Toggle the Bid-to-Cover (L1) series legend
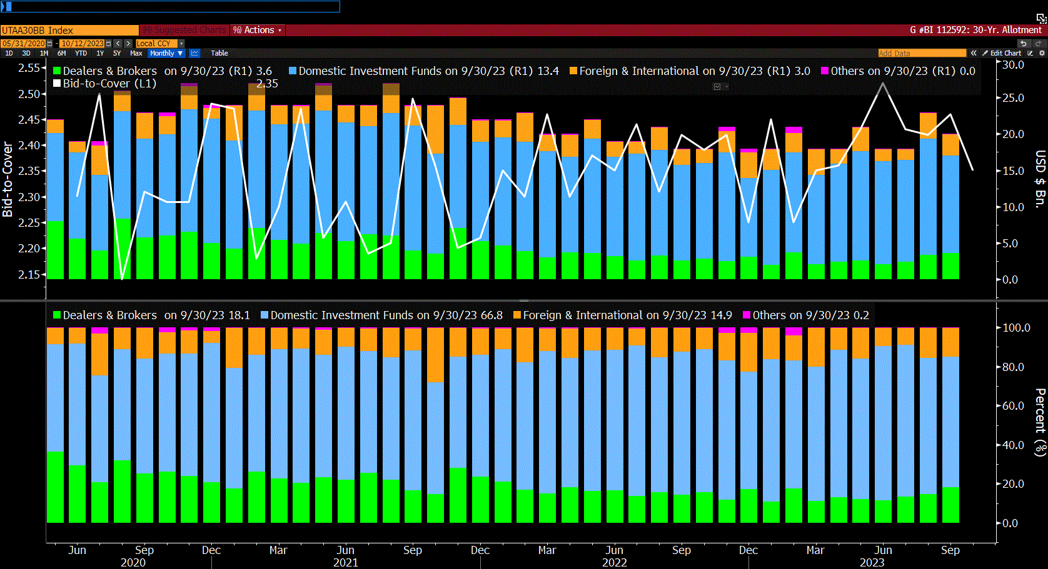 tap(56, 83)
